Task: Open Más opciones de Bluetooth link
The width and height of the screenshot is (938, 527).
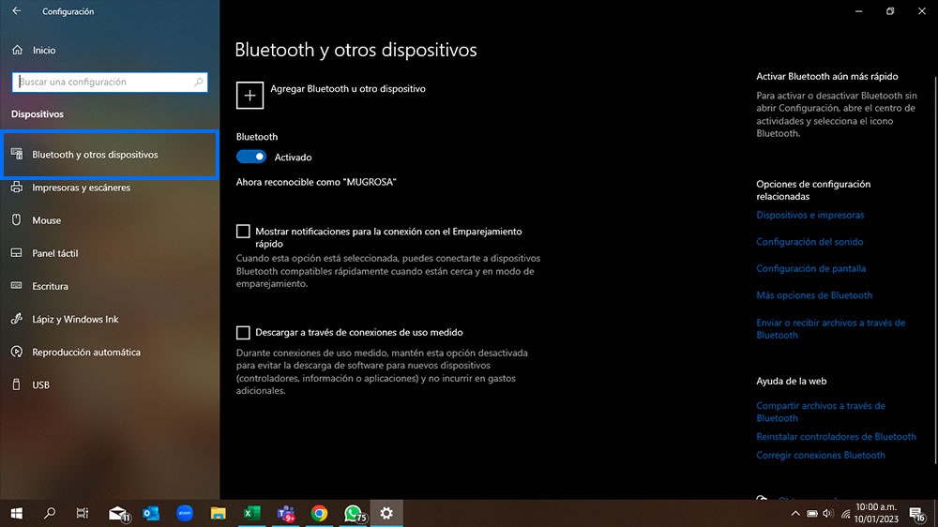Action: pos(814,295)
